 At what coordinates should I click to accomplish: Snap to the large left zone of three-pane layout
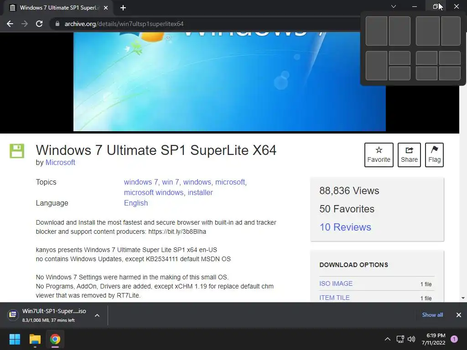(x=376, y=66)
